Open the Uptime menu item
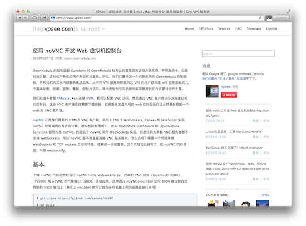Image resolution: width=306 pixels, height=226 pixels. (272, 29)
